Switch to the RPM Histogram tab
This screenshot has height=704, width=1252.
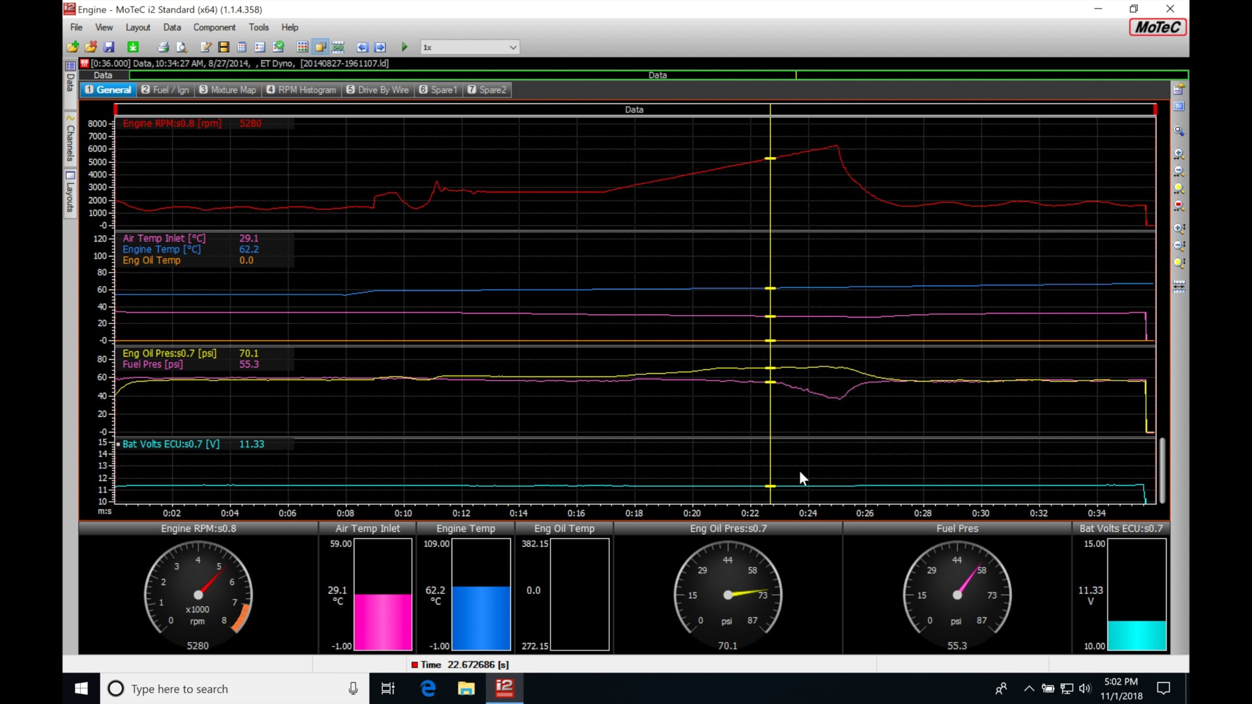click(301, 89)
